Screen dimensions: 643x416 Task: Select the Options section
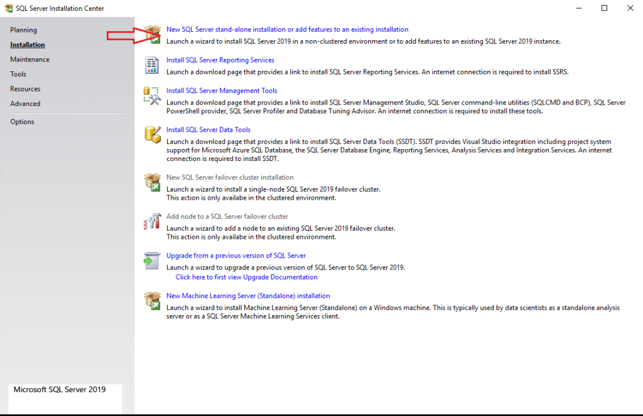click(22, 122)
